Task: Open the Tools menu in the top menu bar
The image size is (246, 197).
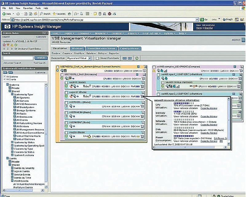Action: click(x=56, y=33)
